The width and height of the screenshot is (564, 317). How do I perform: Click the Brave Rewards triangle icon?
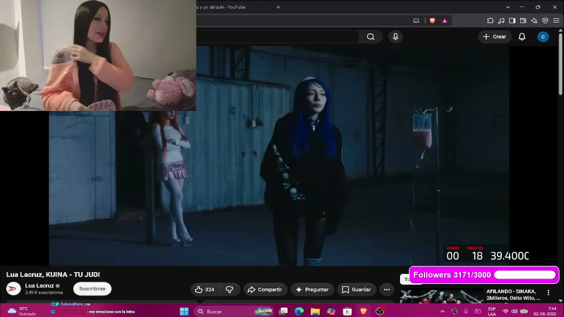(445, 21)
